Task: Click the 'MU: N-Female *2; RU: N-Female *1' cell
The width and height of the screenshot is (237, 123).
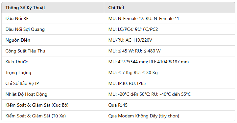Action: pos(144,18)
